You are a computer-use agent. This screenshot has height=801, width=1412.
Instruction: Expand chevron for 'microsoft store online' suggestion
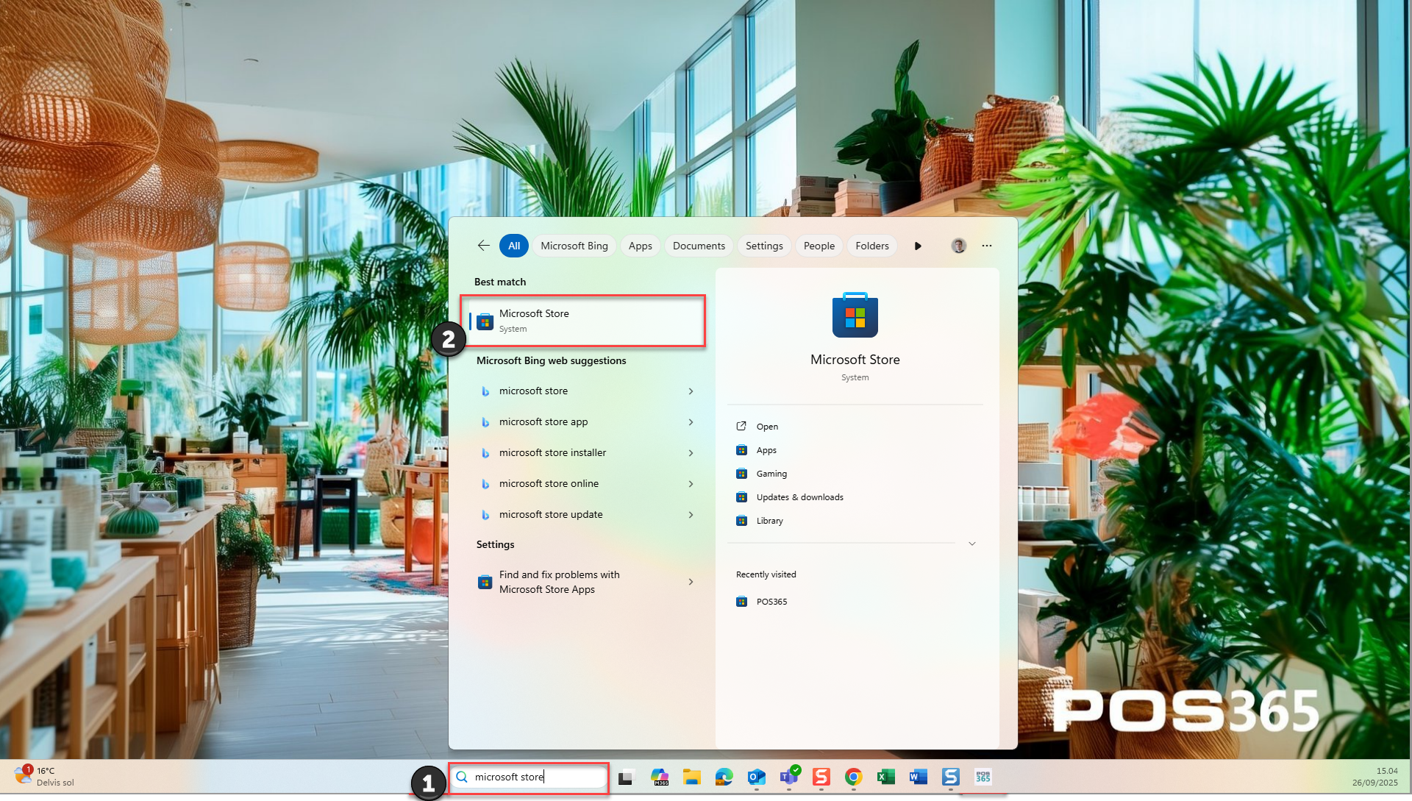(691, 484)
